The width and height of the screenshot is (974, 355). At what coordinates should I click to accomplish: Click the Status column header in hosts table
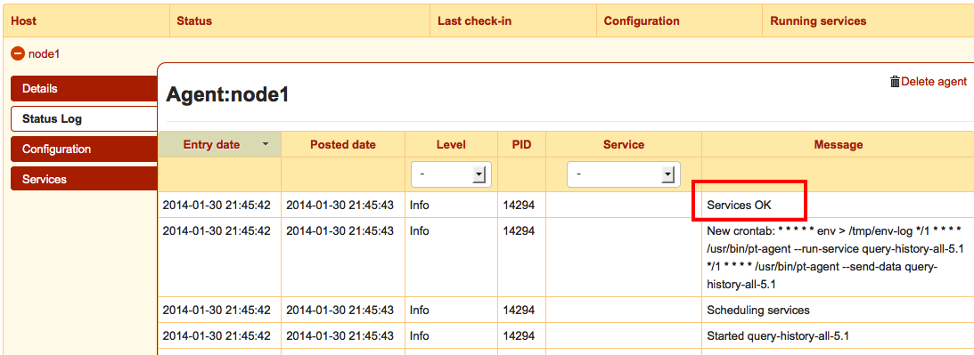pyautogui.click(x=299, y=20)
